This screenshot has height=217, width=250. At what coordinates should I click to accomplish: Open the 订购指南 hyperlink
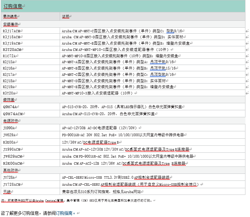click(64, 213)
